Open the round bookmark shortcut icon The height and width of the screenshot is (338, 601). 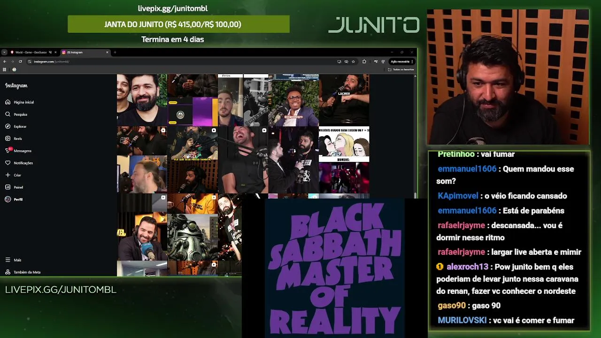tap(14, 69)
